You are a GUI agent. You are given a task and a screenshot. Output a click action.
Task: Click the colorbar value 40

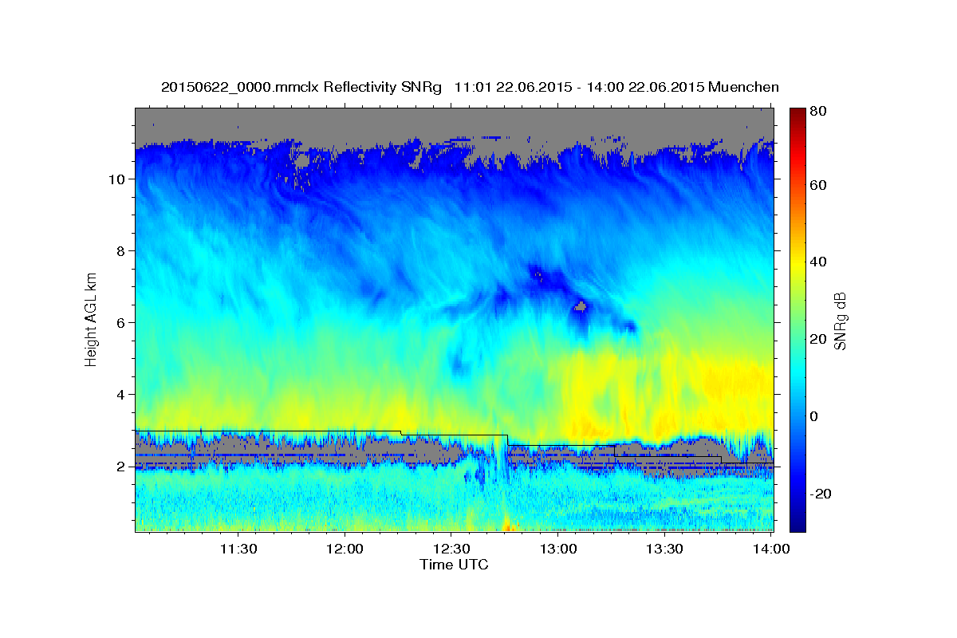click(820, 262)
